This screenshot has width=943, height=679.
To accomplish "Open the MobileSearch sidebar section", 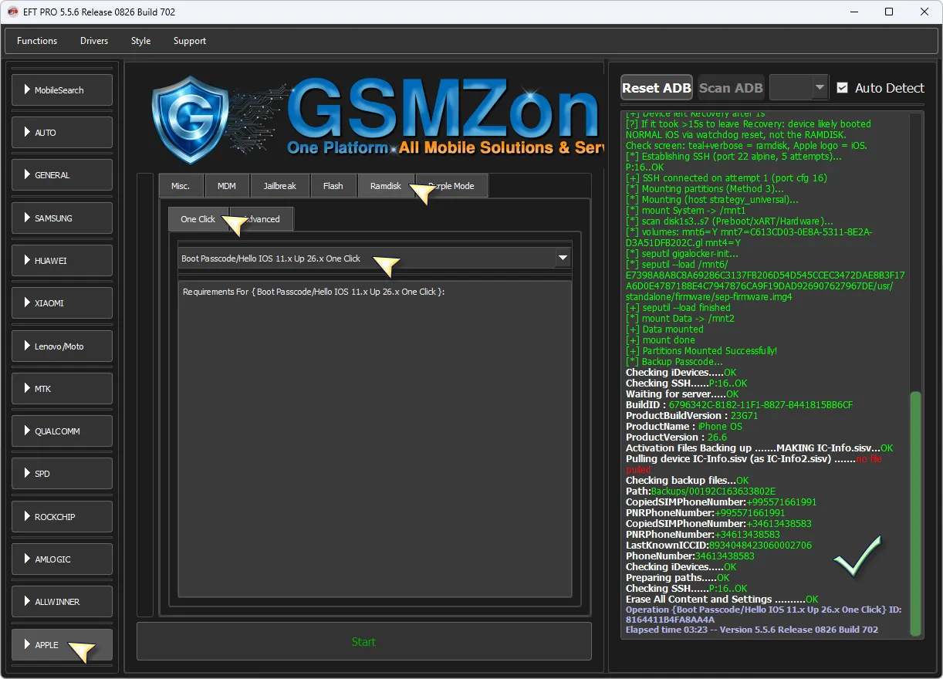I will coord(62,90).
